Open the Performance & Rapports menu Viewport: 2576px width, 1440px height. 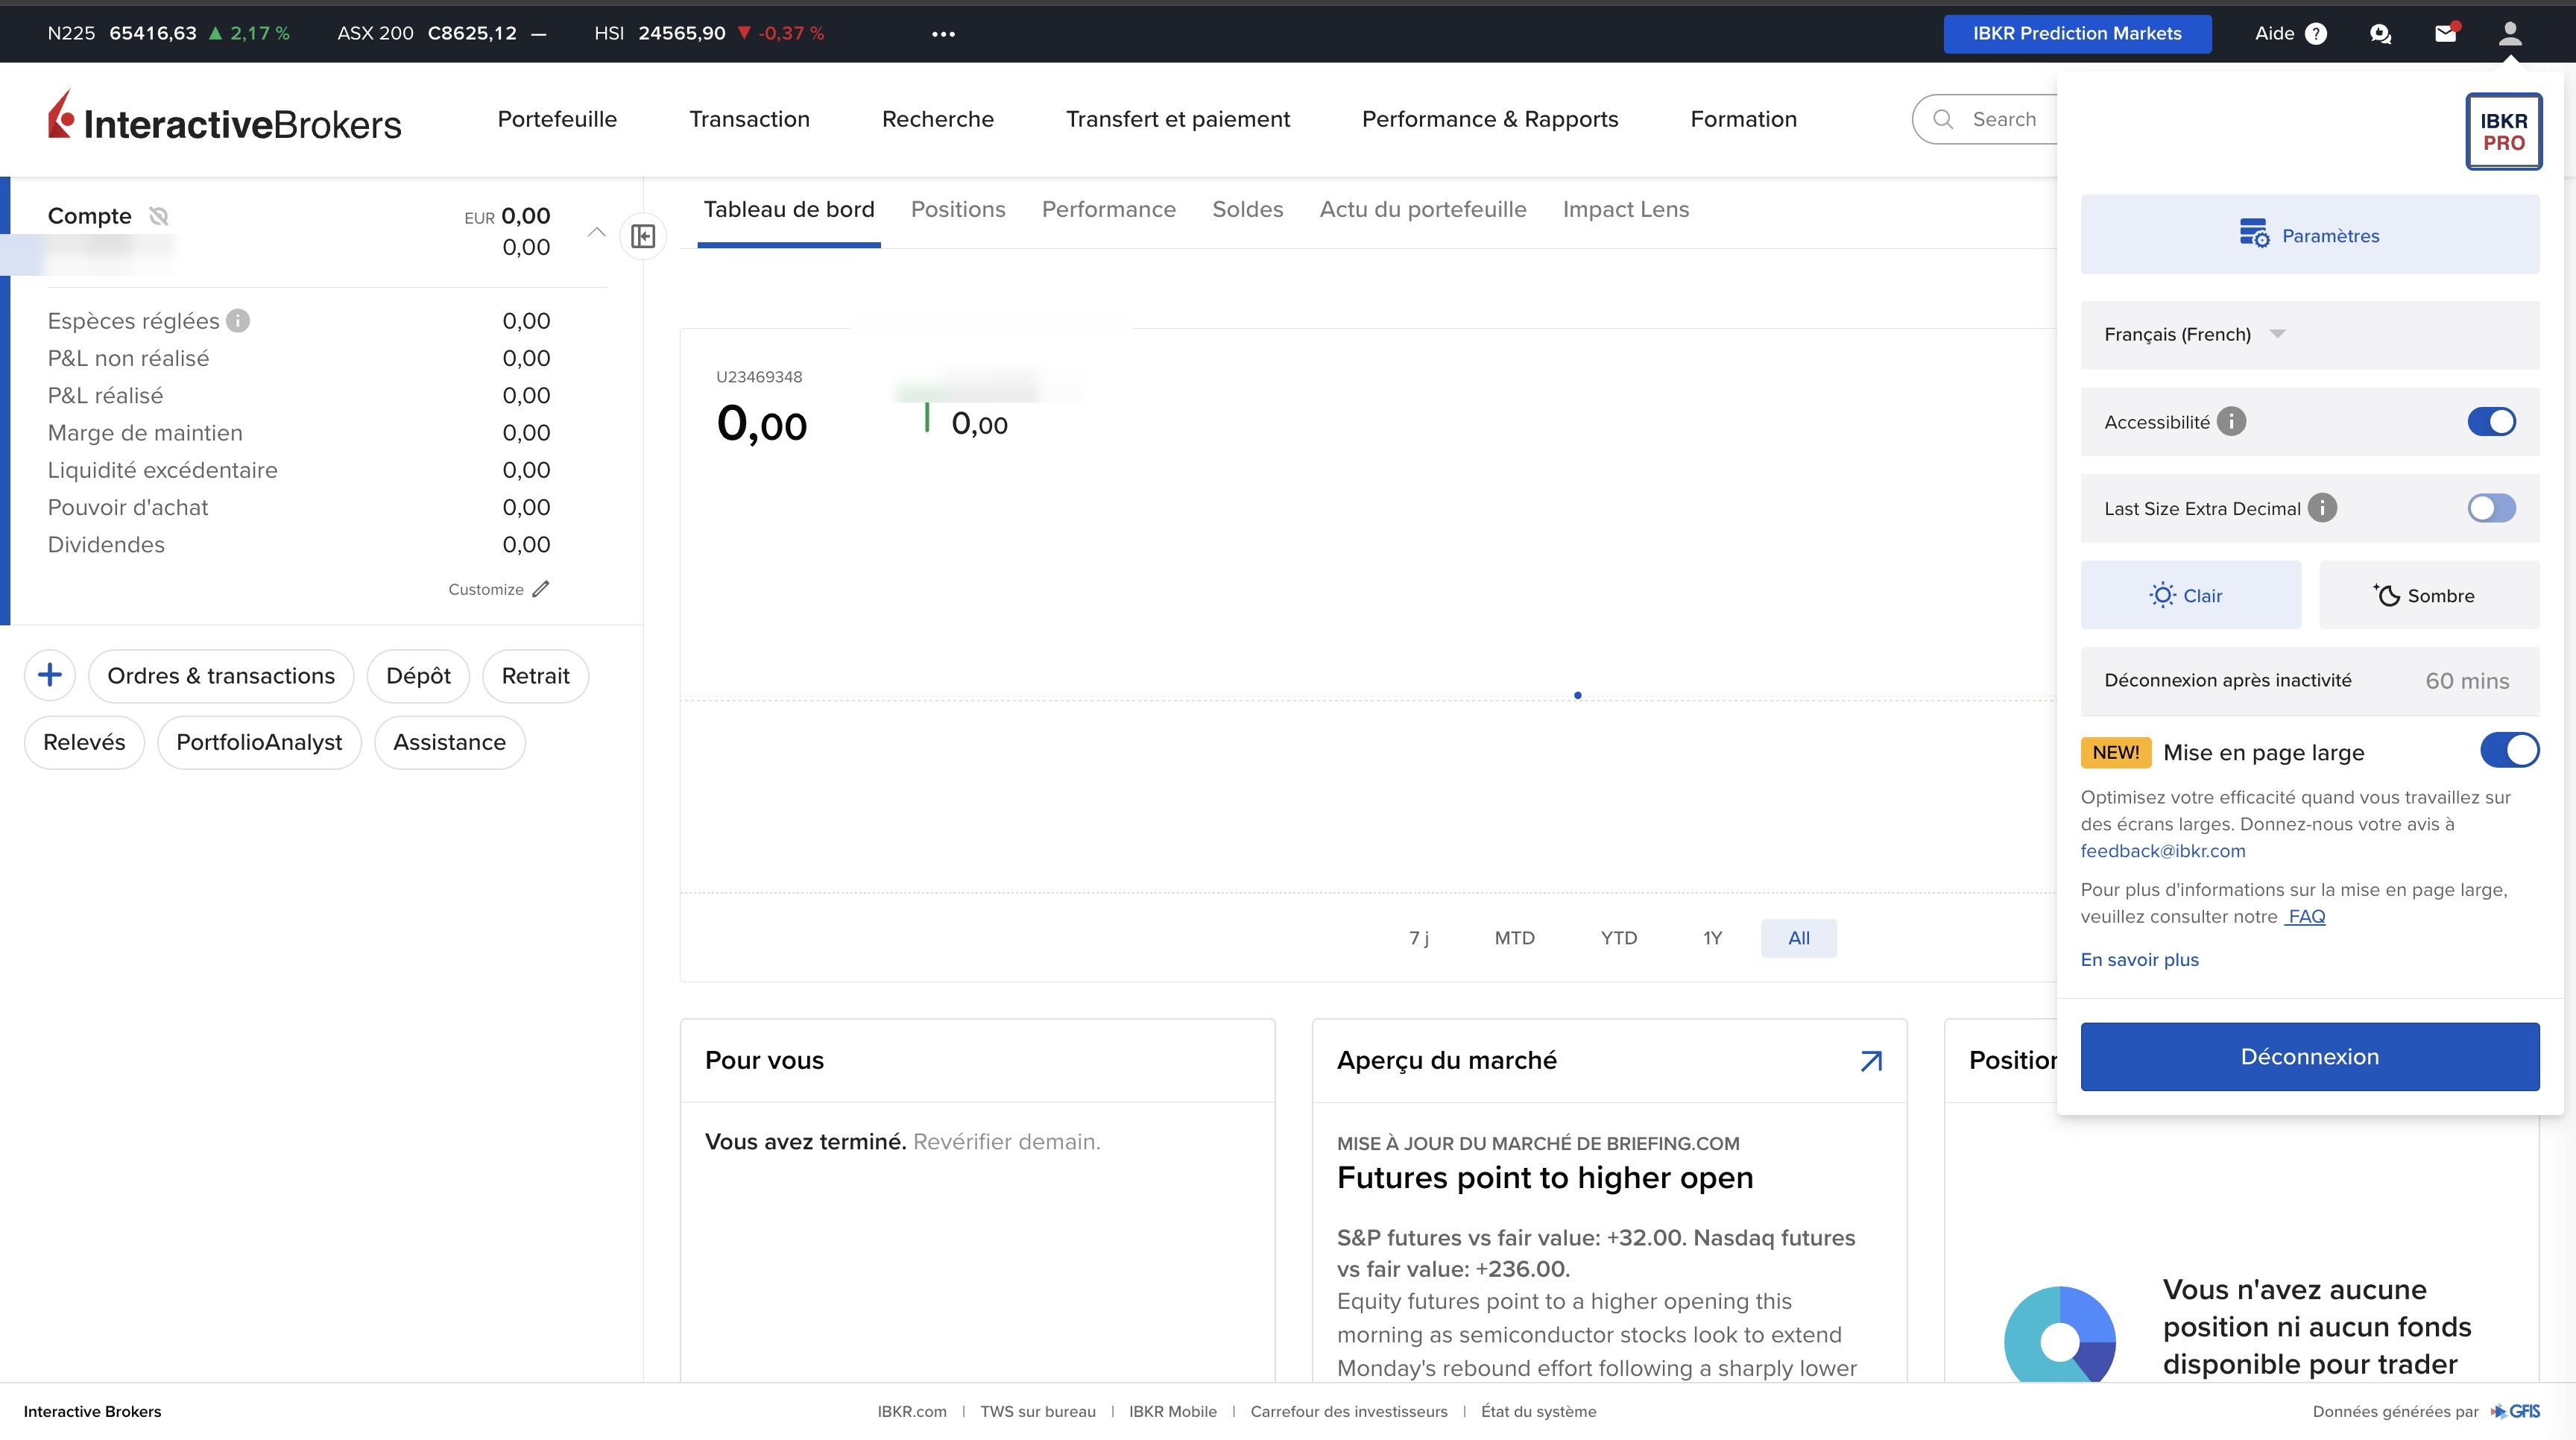1490,119
